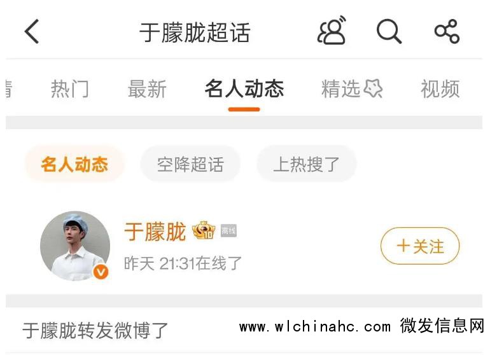490x355 pixels.
Task: Switch to the 热门 tab
Action: 70,89
